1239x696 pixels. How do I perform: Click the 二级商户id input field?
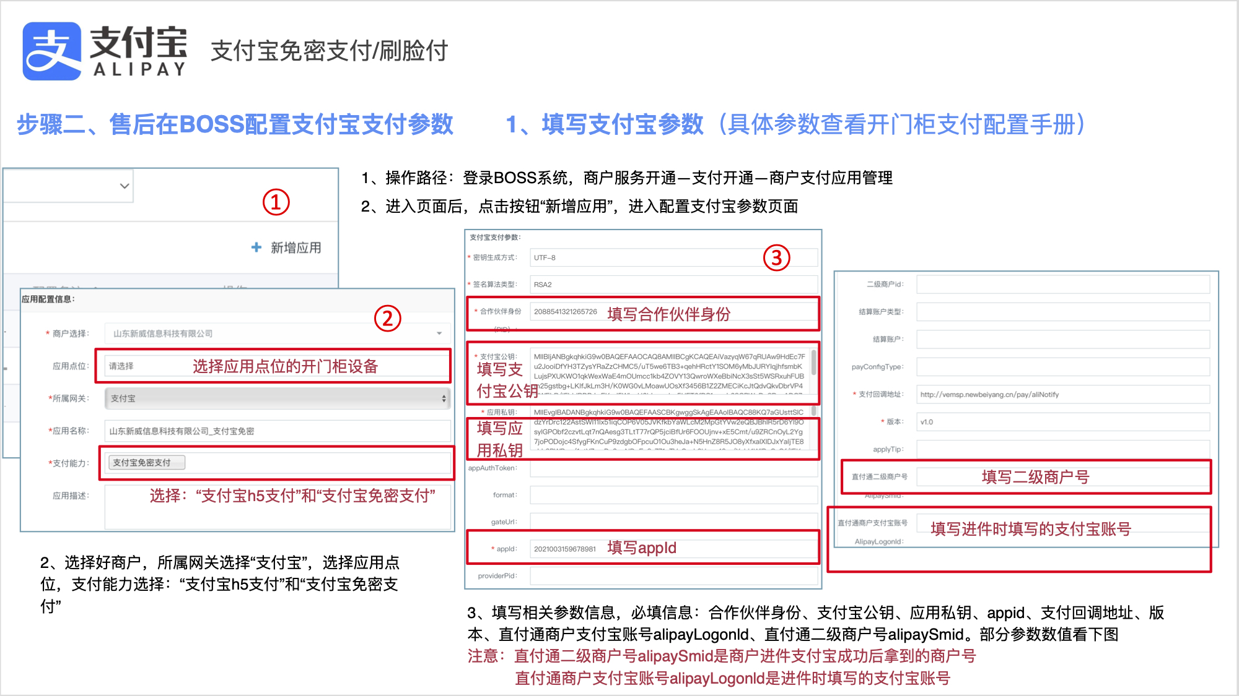(x=1063, y=285)
